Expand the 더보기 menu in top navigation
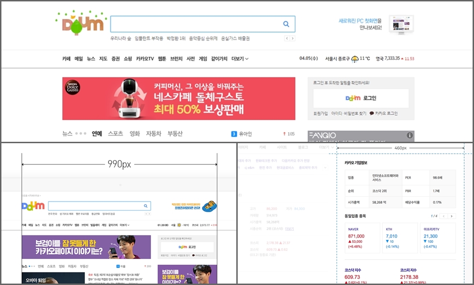The width and height of the screenshot is (474, 285). (240, 59)
